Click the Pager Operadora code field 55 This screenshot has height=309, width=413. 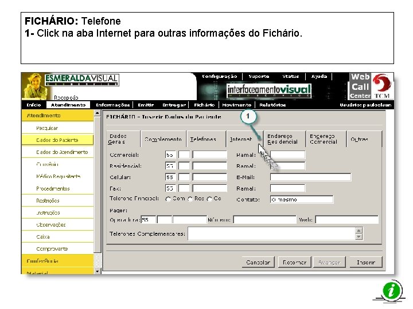coord(149,220)
